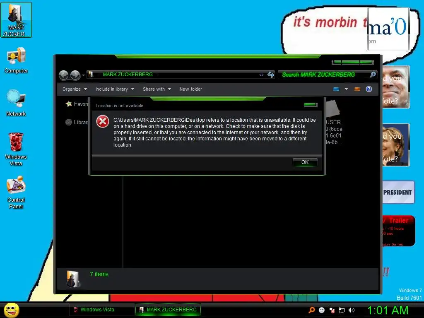
Task: Open the Network desktop icon
Action: pos(16,103)
